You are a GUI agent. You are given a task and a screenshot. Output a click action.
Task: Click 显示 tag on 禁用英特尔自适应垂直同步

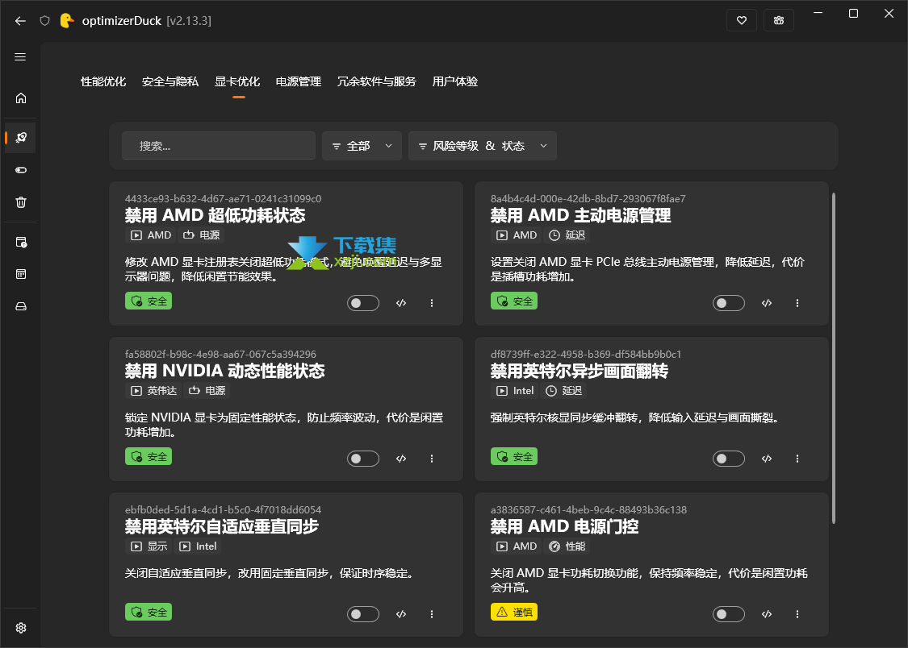pyautogui.click(x=149, y=546)
